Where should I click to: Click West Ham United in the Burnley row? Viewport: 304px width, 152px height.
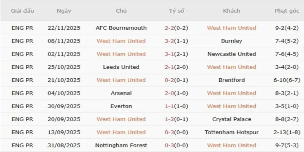tap(121, 41)
